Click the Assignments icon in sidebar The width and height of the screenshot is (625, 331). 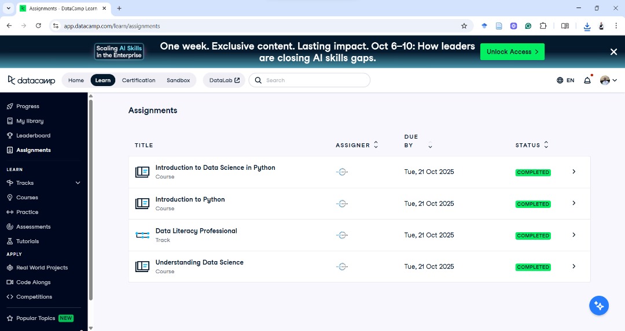pyautogui.click(x=10, y=150)
